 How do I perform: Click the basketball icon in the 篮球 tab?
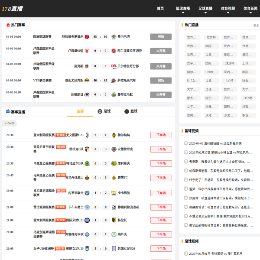pos(127,111)
